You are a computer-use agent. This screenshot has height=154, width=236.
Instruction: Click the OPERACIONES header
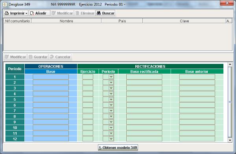[51, 67]
